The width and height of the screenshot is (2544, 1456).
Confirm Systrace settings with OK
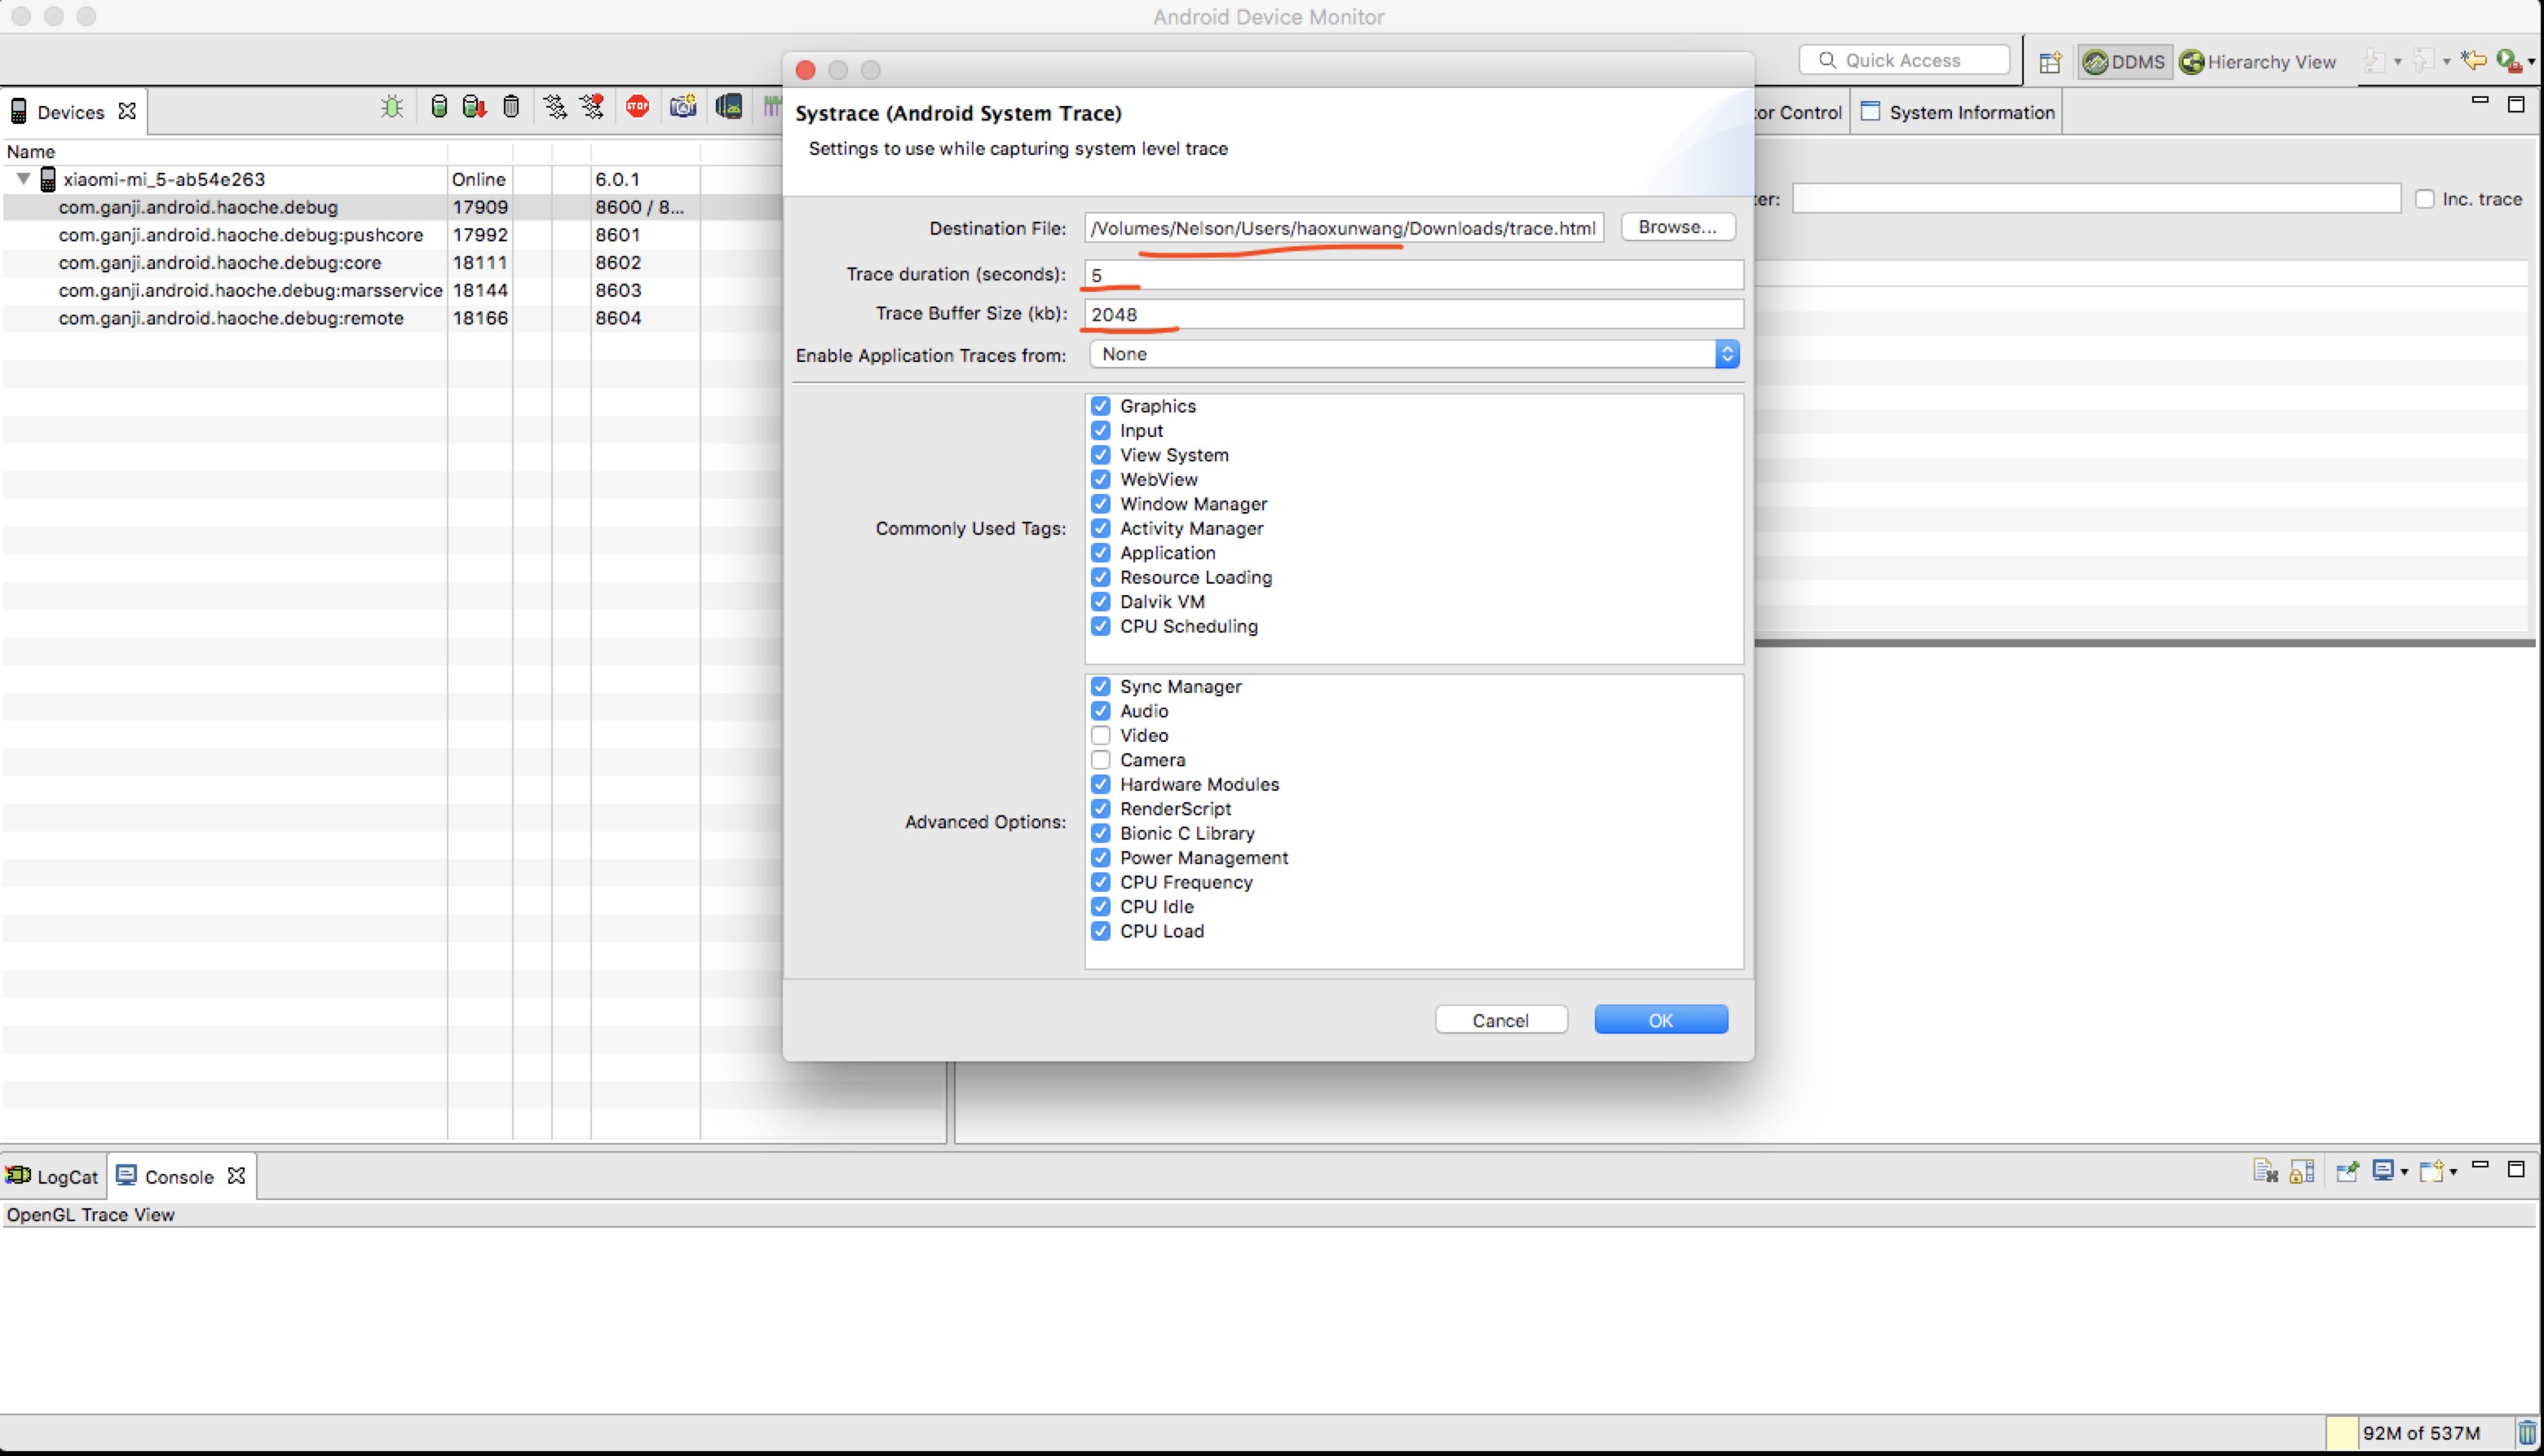[1660, 1020]
